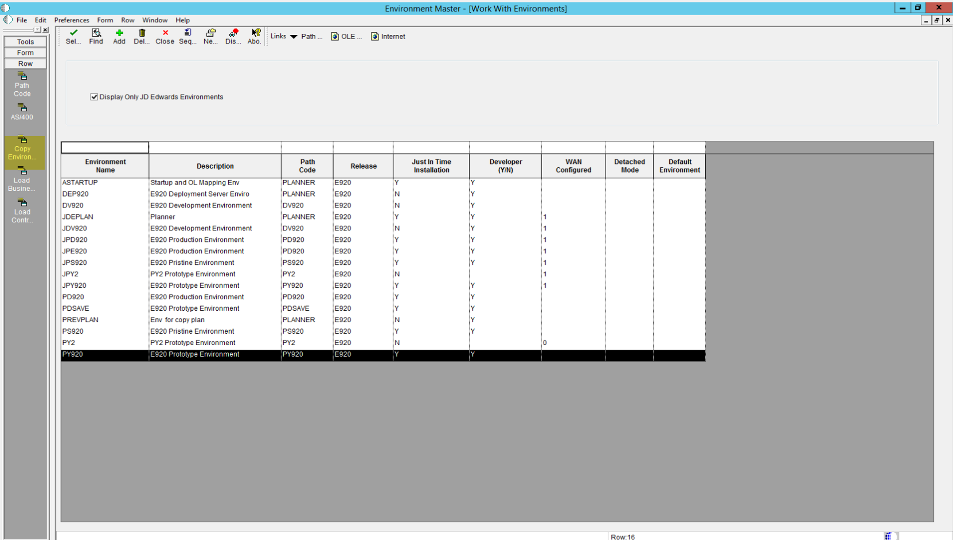The width and height of the screenshot is (953, 540).
Task: Select the PS920 environment row
Action: [383, 331]
